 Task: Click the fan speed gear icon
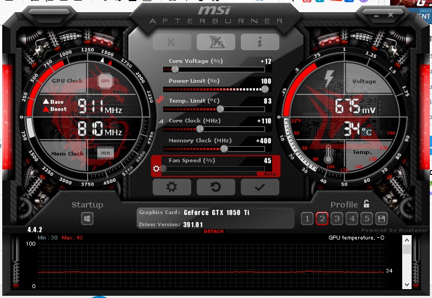tap(156, 168)
